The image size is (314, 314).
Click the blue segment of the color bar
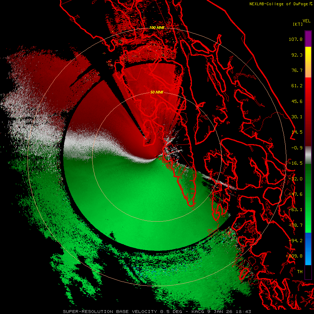pyautogui.click(x=308, y=249)
